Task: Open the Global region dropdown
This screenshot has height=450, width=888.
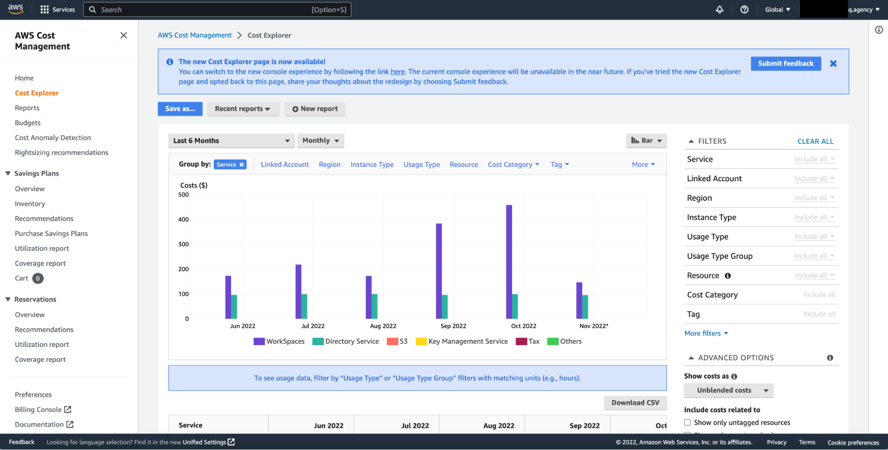Action: (x=777, y=9)
